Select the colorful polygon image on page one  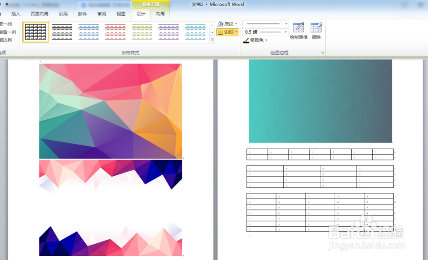[110, 111]
